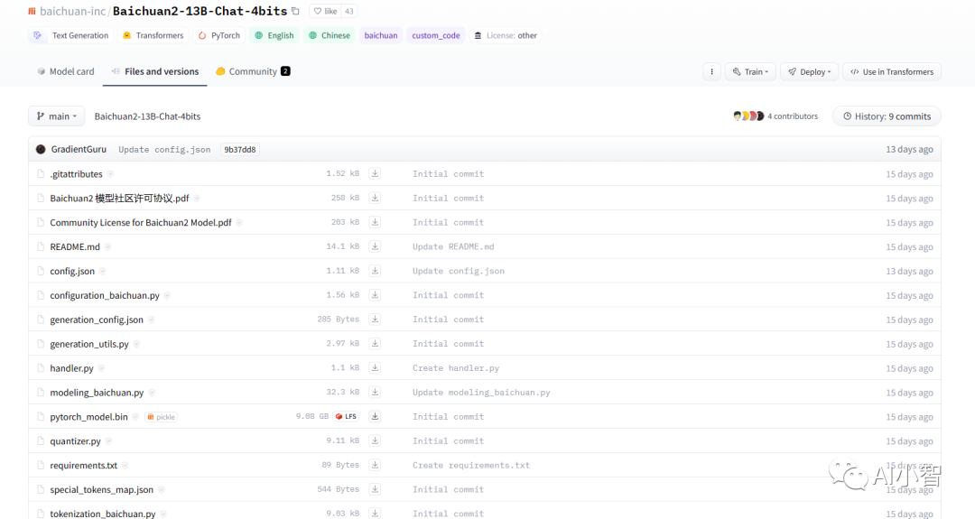Copy model name with the copy icon
Viewport: 975px width, 519px height.
pos(296,11)
